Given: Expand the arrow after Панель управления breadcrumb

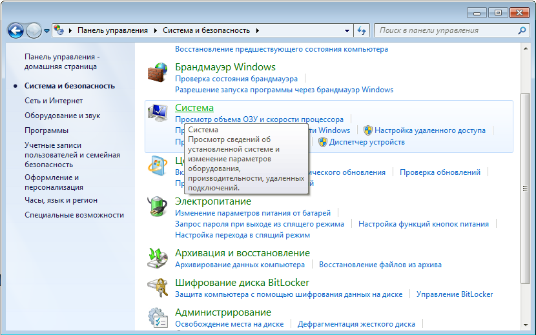Looking at the screenshot, I should click(156, 30).
